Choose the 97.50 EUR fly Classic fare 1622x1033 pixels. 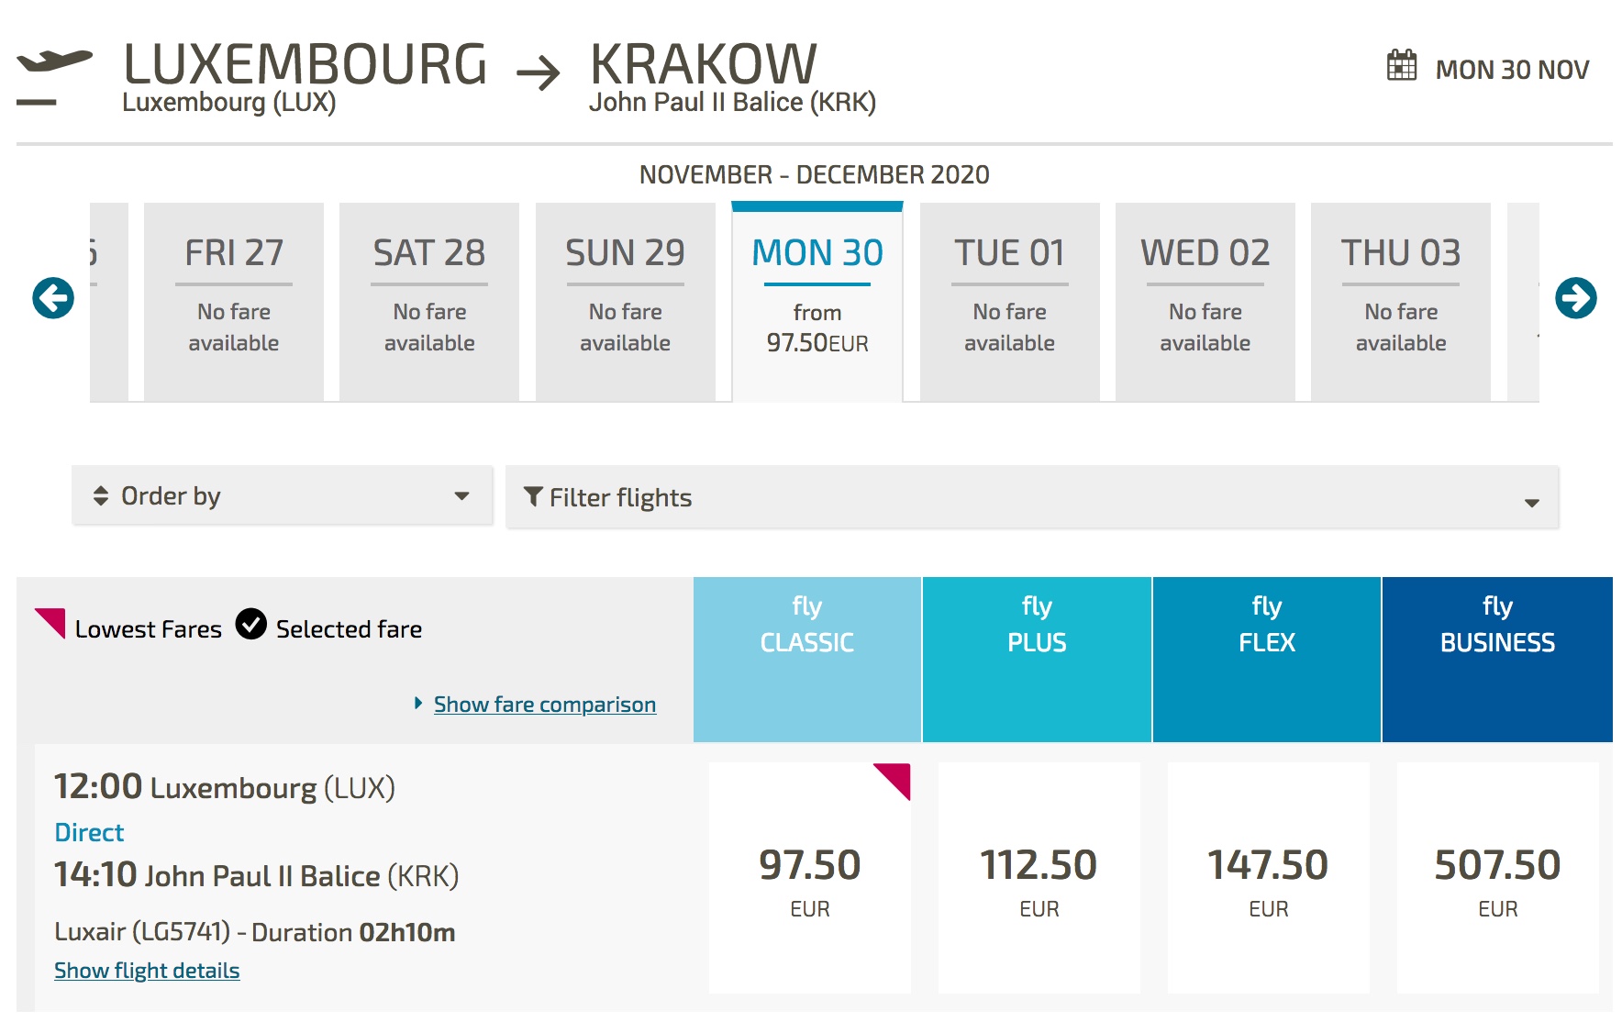[810, 878]
